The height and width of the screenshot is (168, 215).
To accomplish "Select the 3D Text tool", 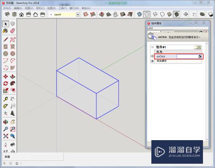I will [12, 113].
